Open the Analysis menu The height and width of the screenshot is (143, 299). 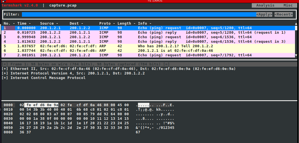(265, 5)
